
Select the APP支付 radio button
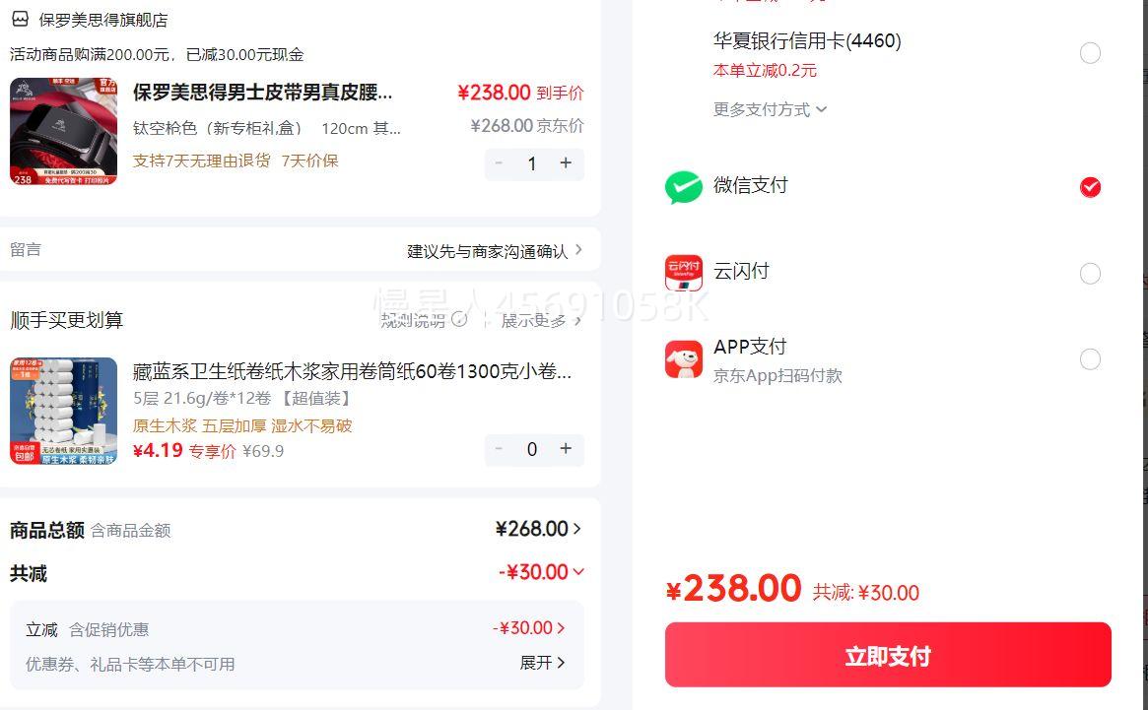1090,359
